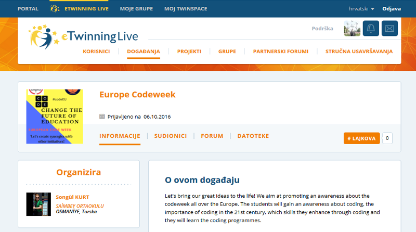Select ETWINNING LIVE in the top bar

tap(86, 9)
